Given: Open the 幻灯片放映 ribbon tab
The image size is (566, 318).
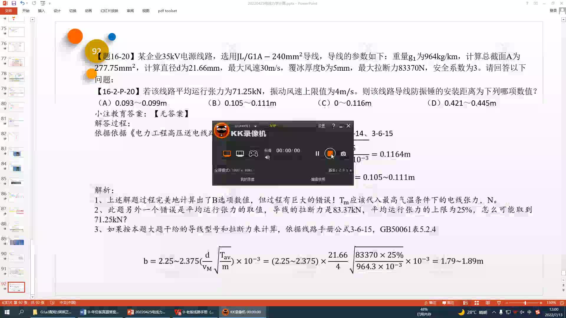Looking at the screenshot, I should pos(109,11).
